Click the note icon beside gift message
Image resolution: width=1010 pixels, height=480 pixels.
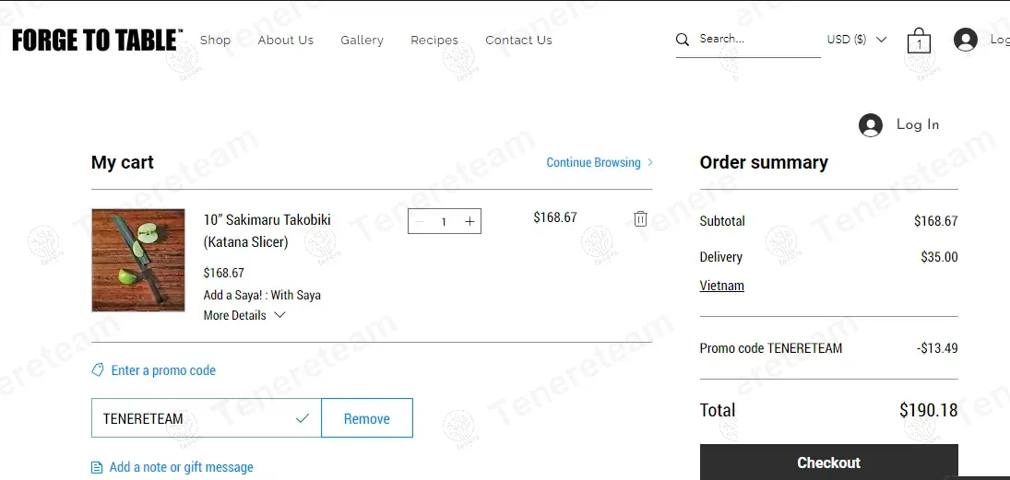pyautogui.click(x=97, y=467)
